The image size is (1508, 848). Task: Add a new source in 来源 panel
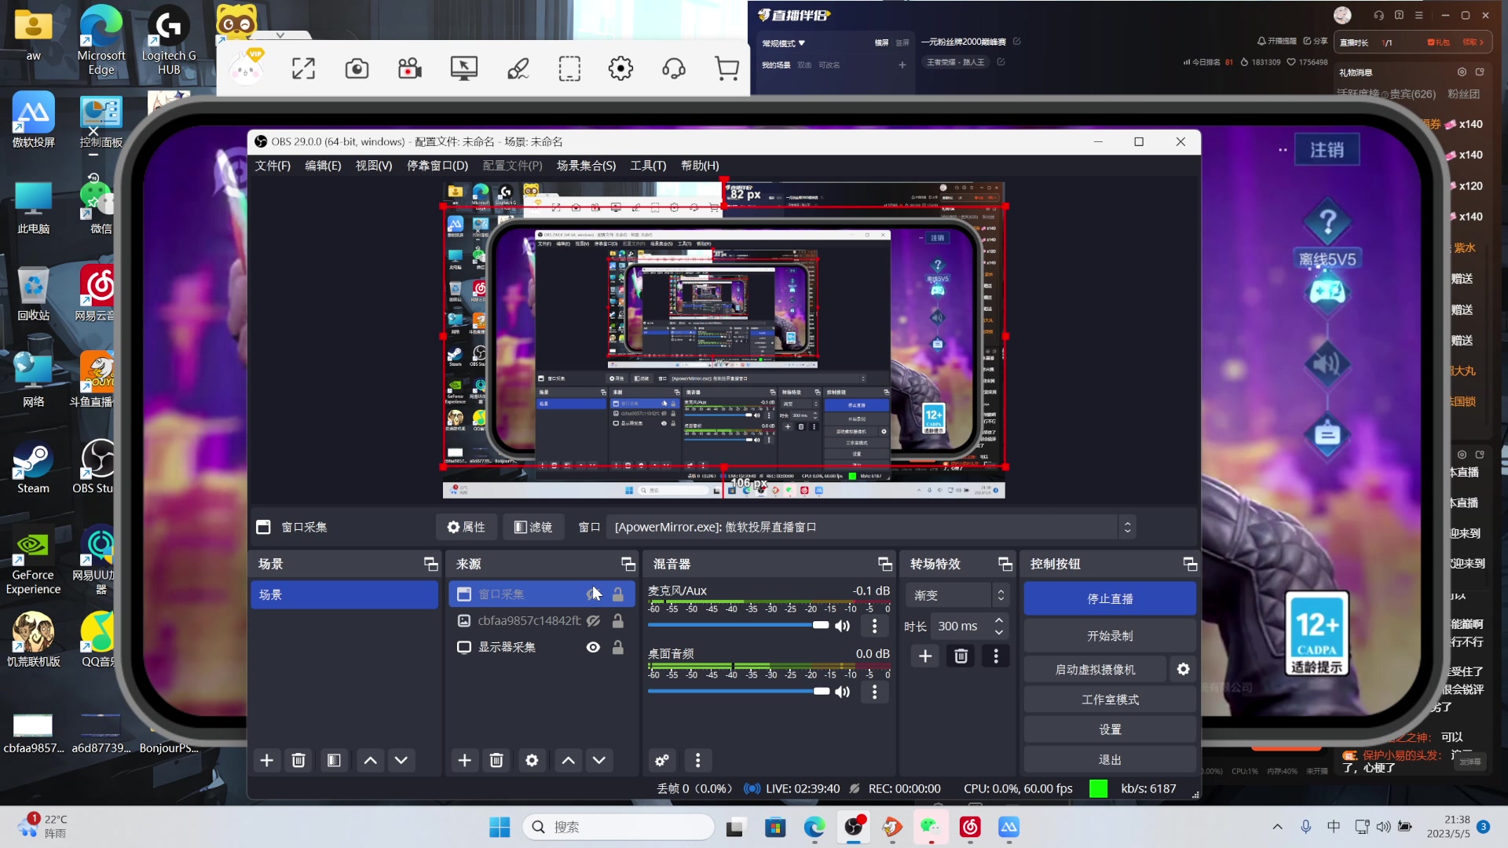tap(465, 760)
